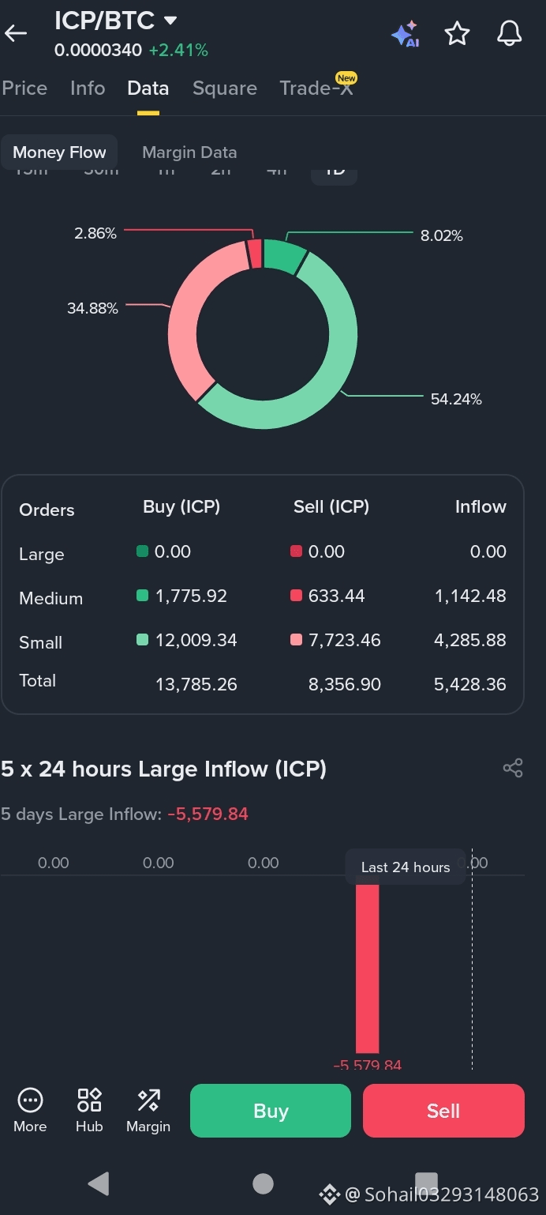
Task: Expand the ICP/BTC pair selector arrow
Action: point(170,21)
